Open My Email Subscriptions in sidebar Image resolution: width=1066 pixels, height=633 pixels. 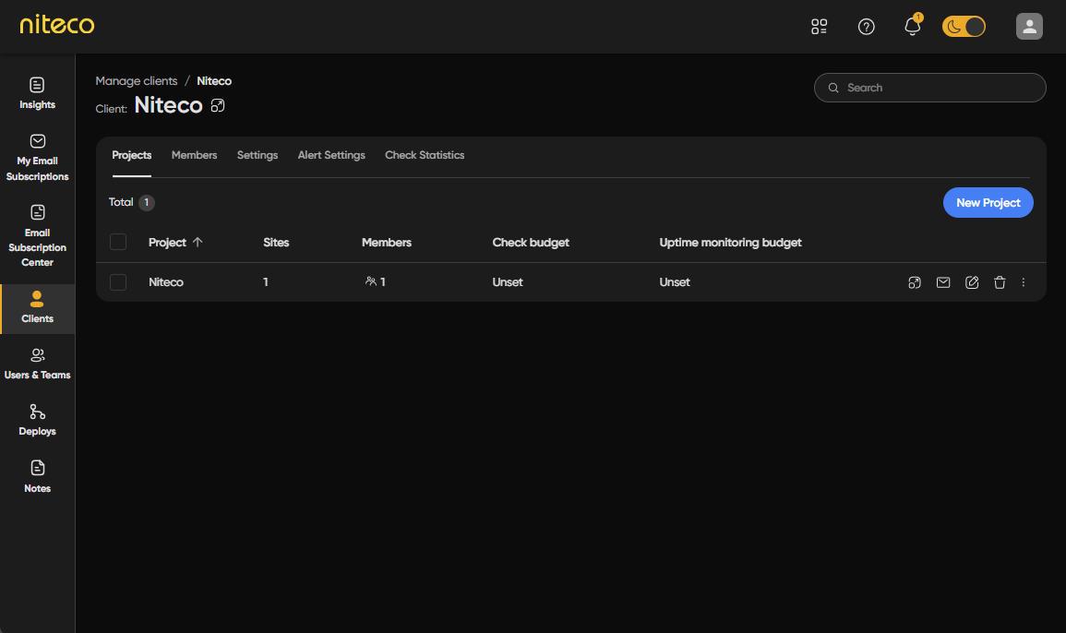pos(38,158)
